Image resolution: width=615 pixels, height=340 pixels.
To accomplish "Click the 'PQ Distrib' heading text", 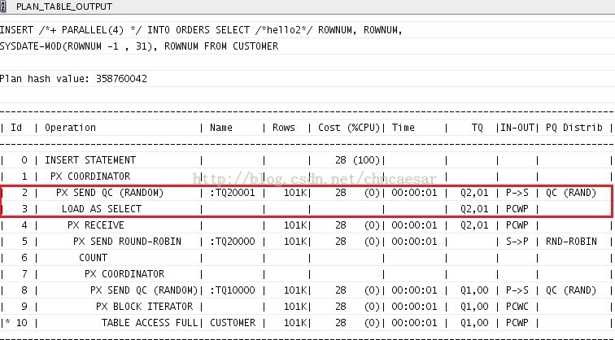I will (574, 128).
